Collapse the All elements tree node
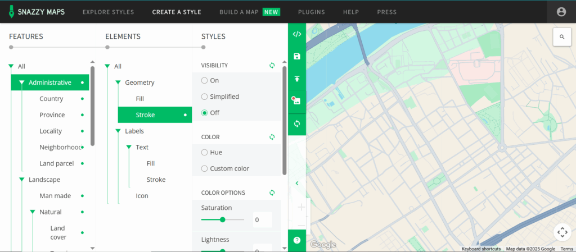 click(x=107, y=67)
